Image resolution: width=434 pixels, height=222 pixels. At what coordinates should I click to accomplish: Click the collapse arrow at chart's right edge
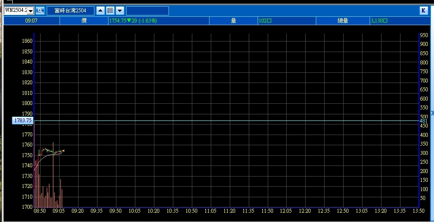click(x=432, y=113)
